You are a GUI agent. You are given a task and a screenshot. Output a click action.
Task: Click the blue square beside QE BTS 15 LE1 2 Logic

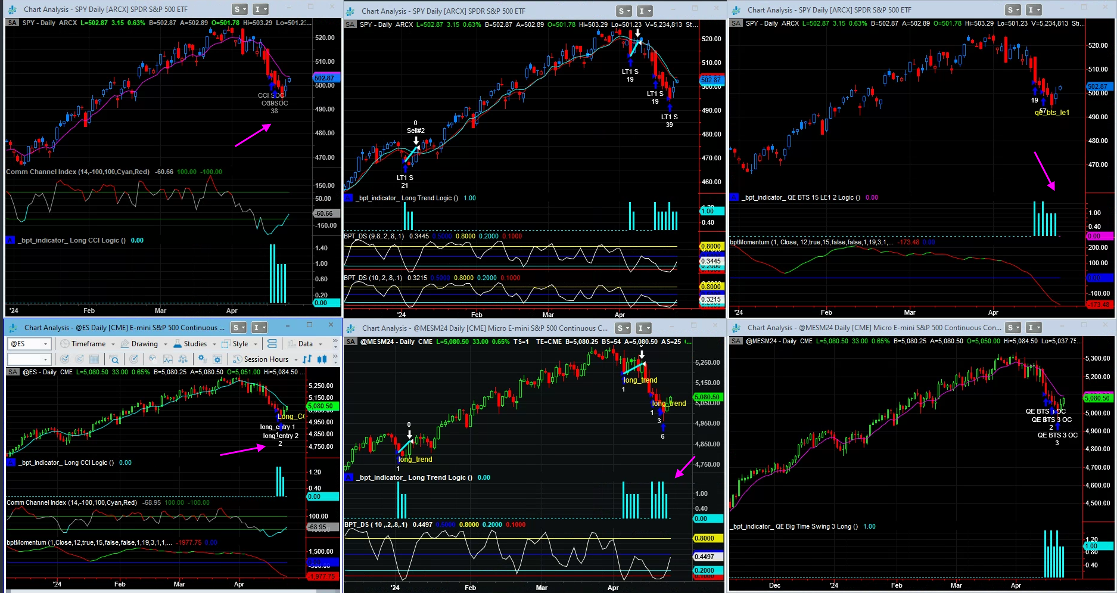[734, 197]
